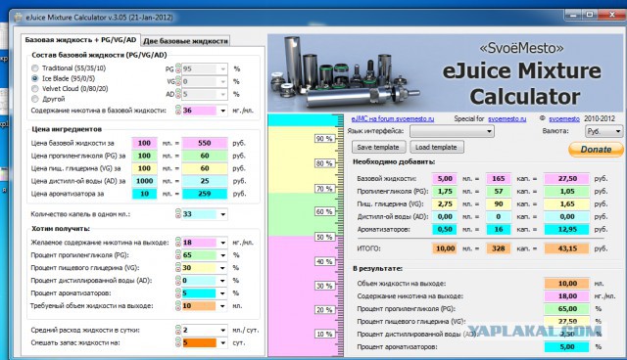
Task: Switch to Базовая жидкость + PG/VG/AD tab
Action: tap(80, 40)
